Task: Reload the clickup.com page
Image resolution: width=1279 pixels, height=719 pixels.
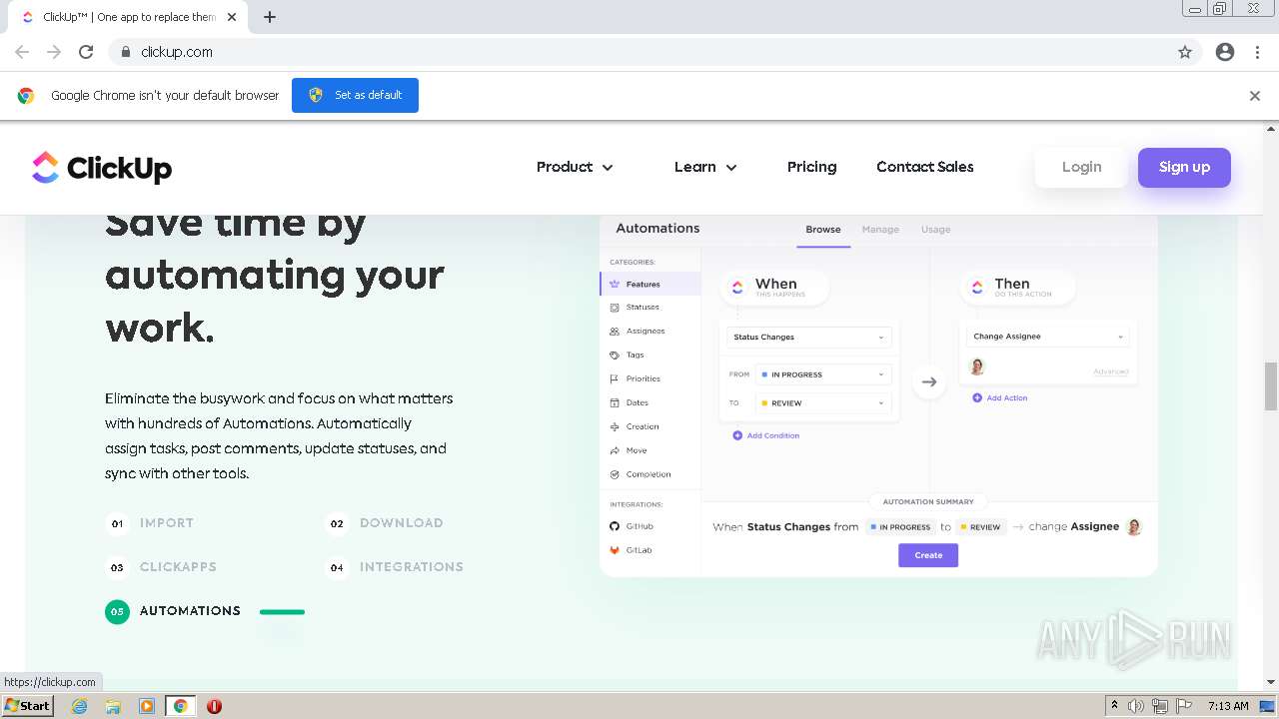Action: 86,52
